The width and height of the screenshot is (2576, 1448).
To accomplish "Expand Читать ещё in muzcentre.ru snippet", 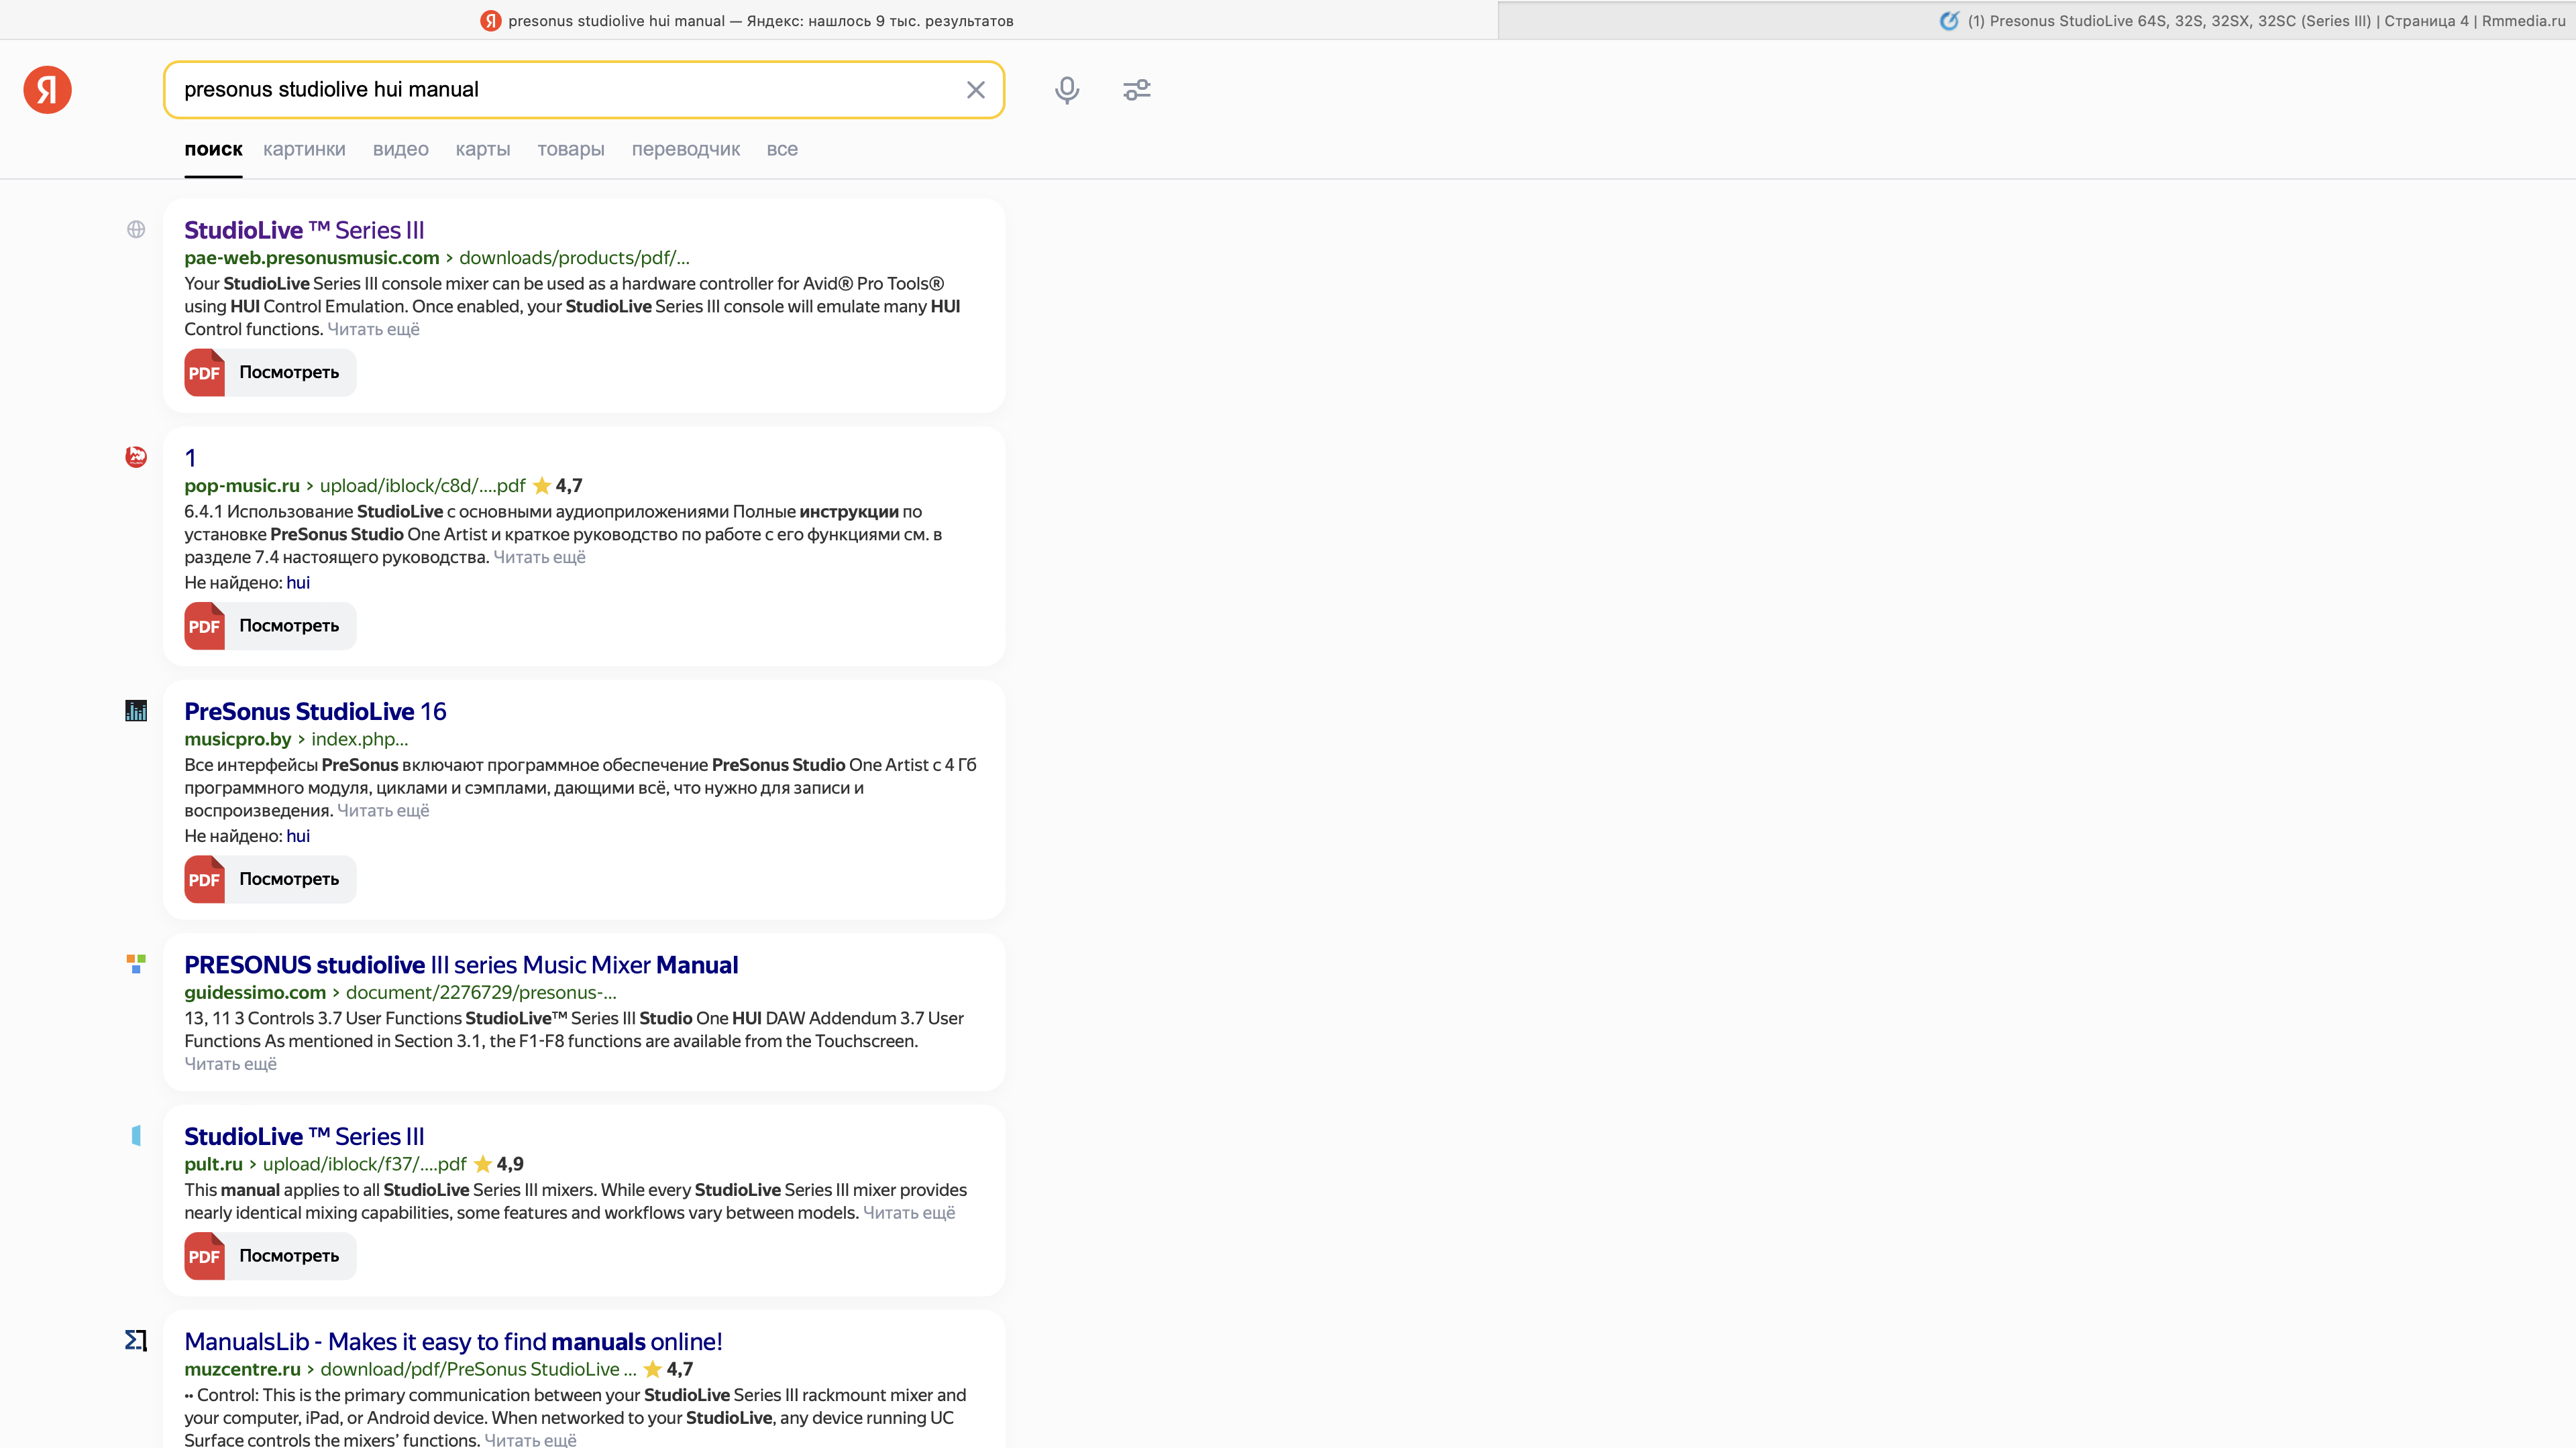I will (530, 1440).
